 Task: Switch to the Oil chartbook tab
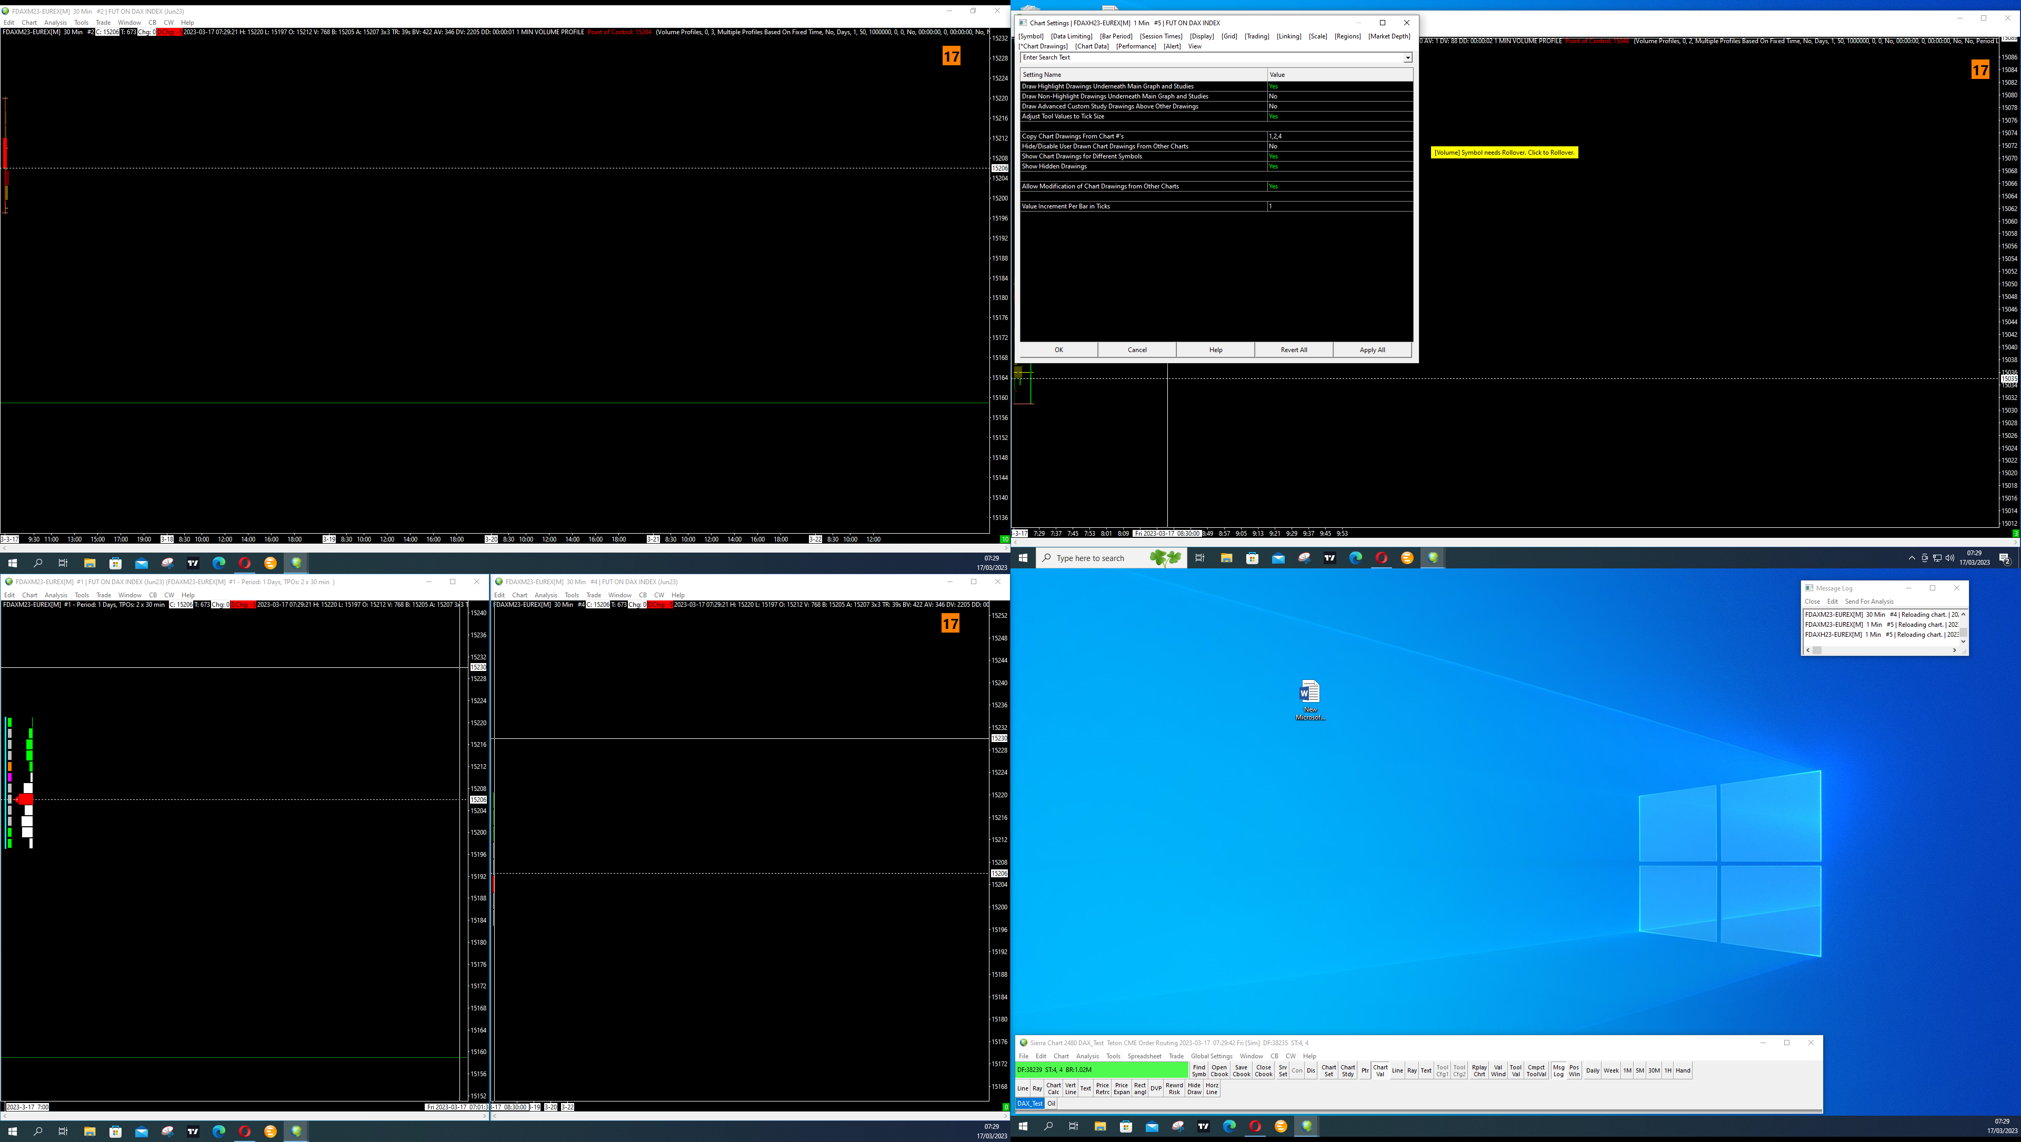[1052, 1104]
